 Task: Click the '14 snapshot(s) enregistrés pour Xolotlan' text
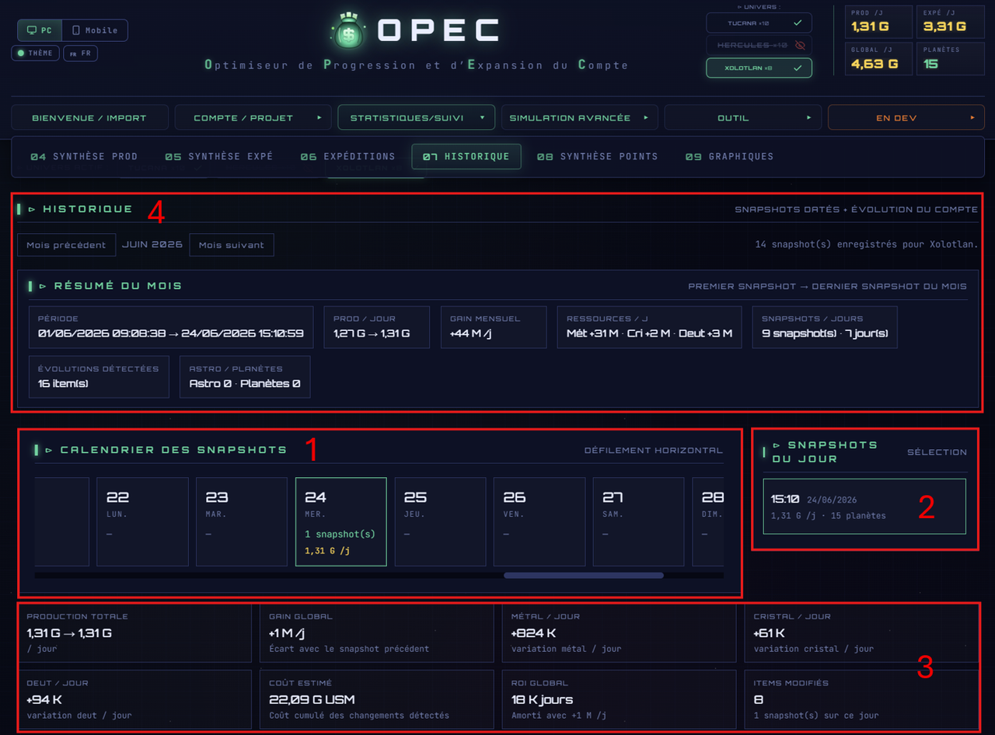point(867,245)
